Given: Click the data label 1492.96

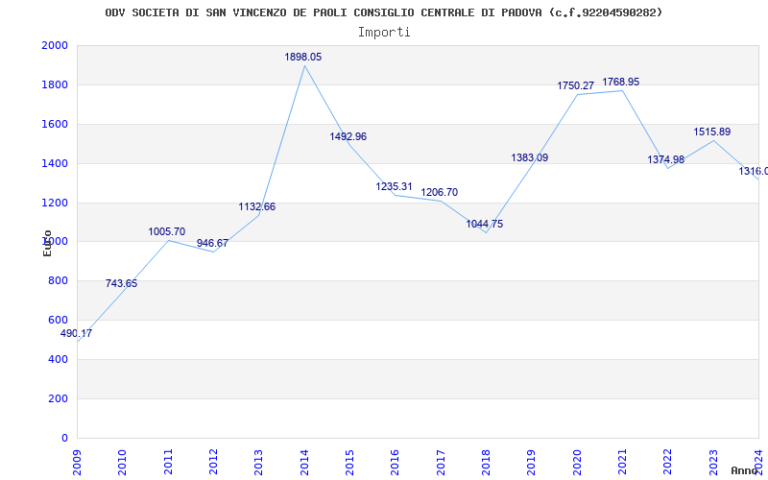Looking at the screenshot, I should (348, 136).
